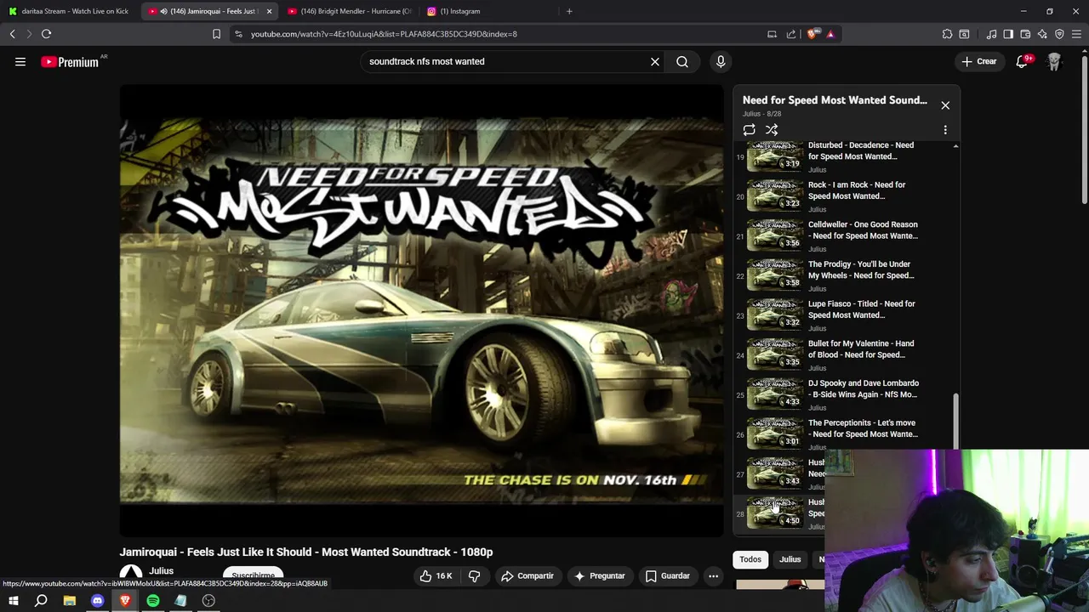Image resolution: width=1089 pixels, height=612 pixels.
Task: Open Brave VPN shield icon
Action: [x=1059, y=34]
